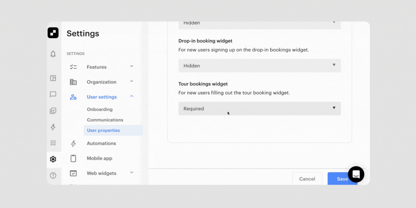Open the Communications settings page
The height and width of the screenshot is (208, 416).
coord(105,120)
